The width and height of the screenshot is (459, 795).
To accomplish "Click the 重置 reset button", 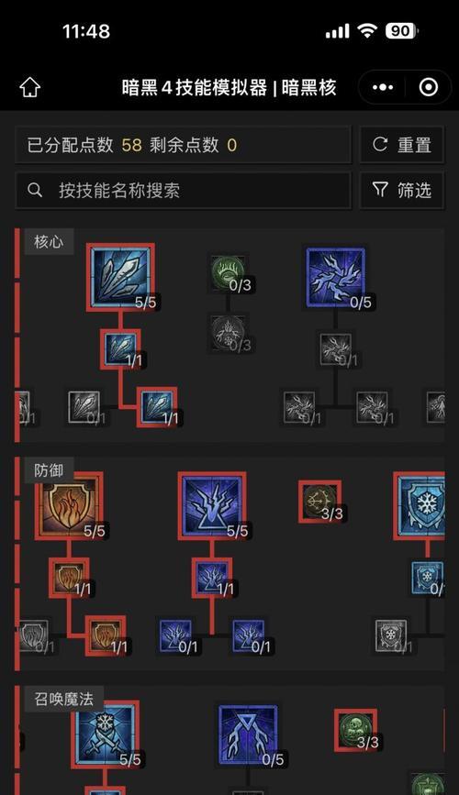I will (x=402, y=145).
